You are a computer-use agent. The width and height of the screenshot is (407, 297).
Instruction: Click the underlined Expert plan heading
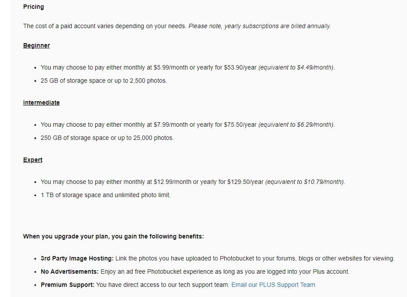(33, 160)
